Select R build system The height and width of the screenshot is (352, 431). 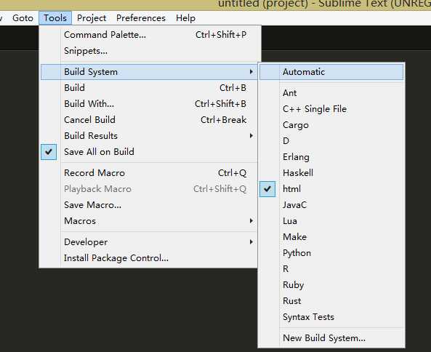click(x=331, y=269)
